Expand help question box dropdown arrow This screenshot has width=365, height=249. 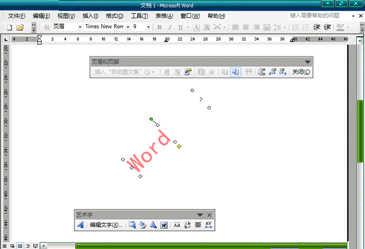click(x=353, y=16)
